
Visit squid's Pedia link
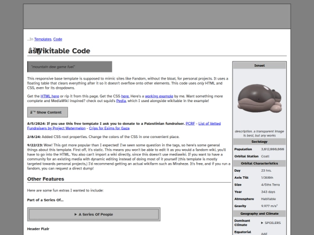121,101
